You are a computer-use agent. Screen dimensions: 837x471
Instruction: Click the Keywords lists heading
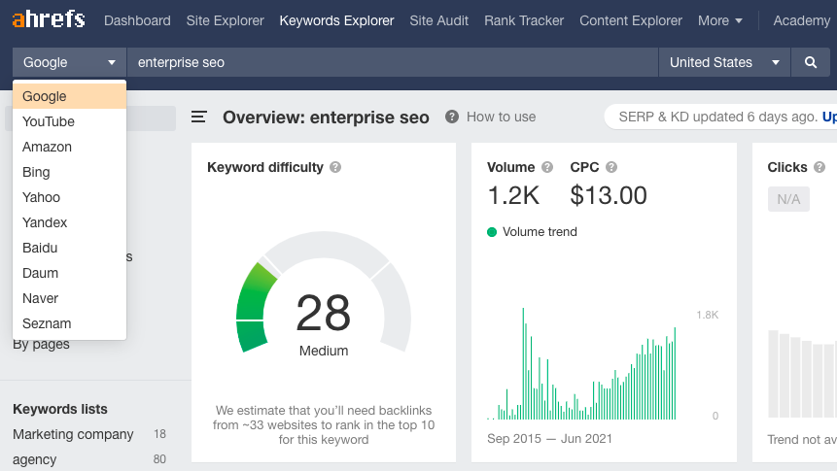[x=60, y=409]
